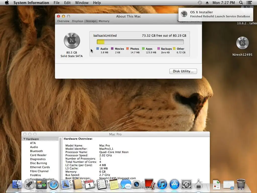Open Notes yellow pad in Dock
This screenshot has width=257, height=193.
pyautogui.click(x=114, y=184)
